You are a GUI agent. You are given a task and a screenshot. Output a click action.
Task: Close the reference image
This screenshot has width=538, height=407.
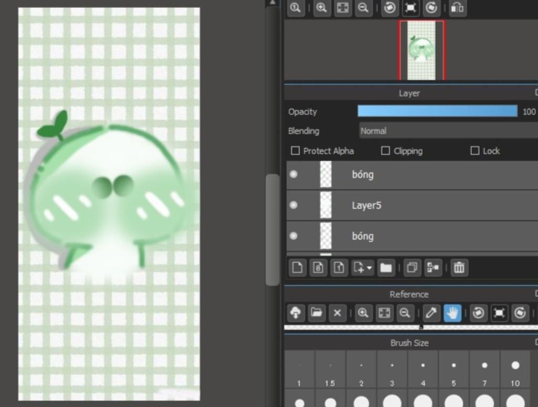click(x=337, y=312)
